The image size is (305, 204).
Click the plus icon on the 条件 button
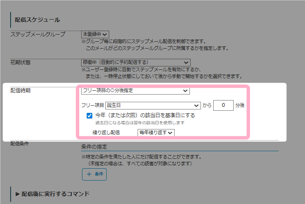(x=89, y=174)
